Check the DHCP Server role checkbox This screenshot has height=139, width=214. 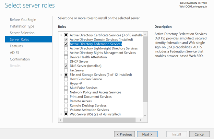(66, 61)
